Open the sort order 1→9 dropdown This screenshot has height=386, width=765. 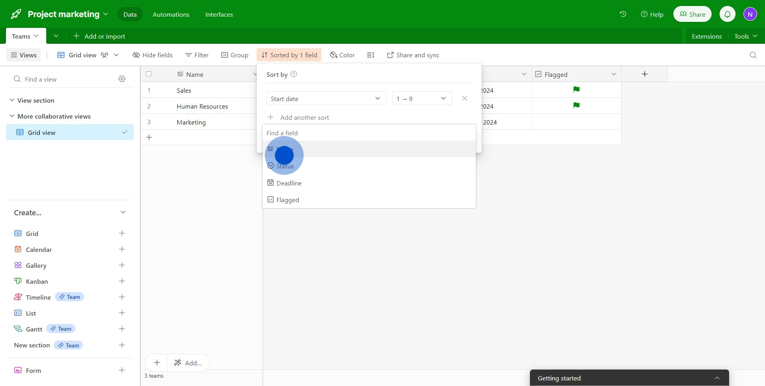421,98
